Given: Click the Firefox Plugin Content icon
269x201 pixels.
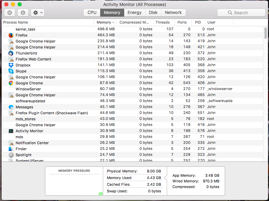Looking at the screenshot, I should 11,113.
